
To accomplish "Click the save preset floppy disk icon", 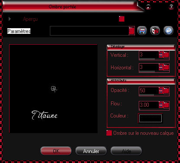I will [x=142, y=31].
